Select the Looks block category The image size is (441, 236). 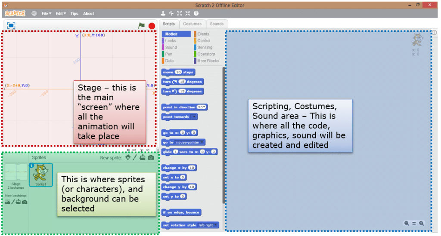point(171,41)
